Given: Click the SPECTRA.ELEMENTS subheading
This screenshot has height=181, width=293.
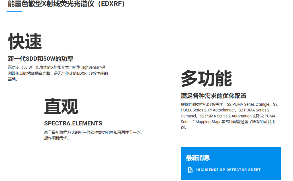Looking at the screenshot, I should (x=73, y=123).
